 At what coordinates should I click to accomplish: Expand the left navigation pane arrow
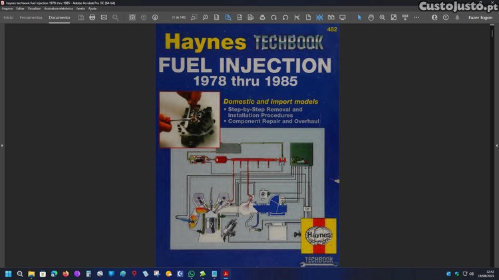click(2, 145)
